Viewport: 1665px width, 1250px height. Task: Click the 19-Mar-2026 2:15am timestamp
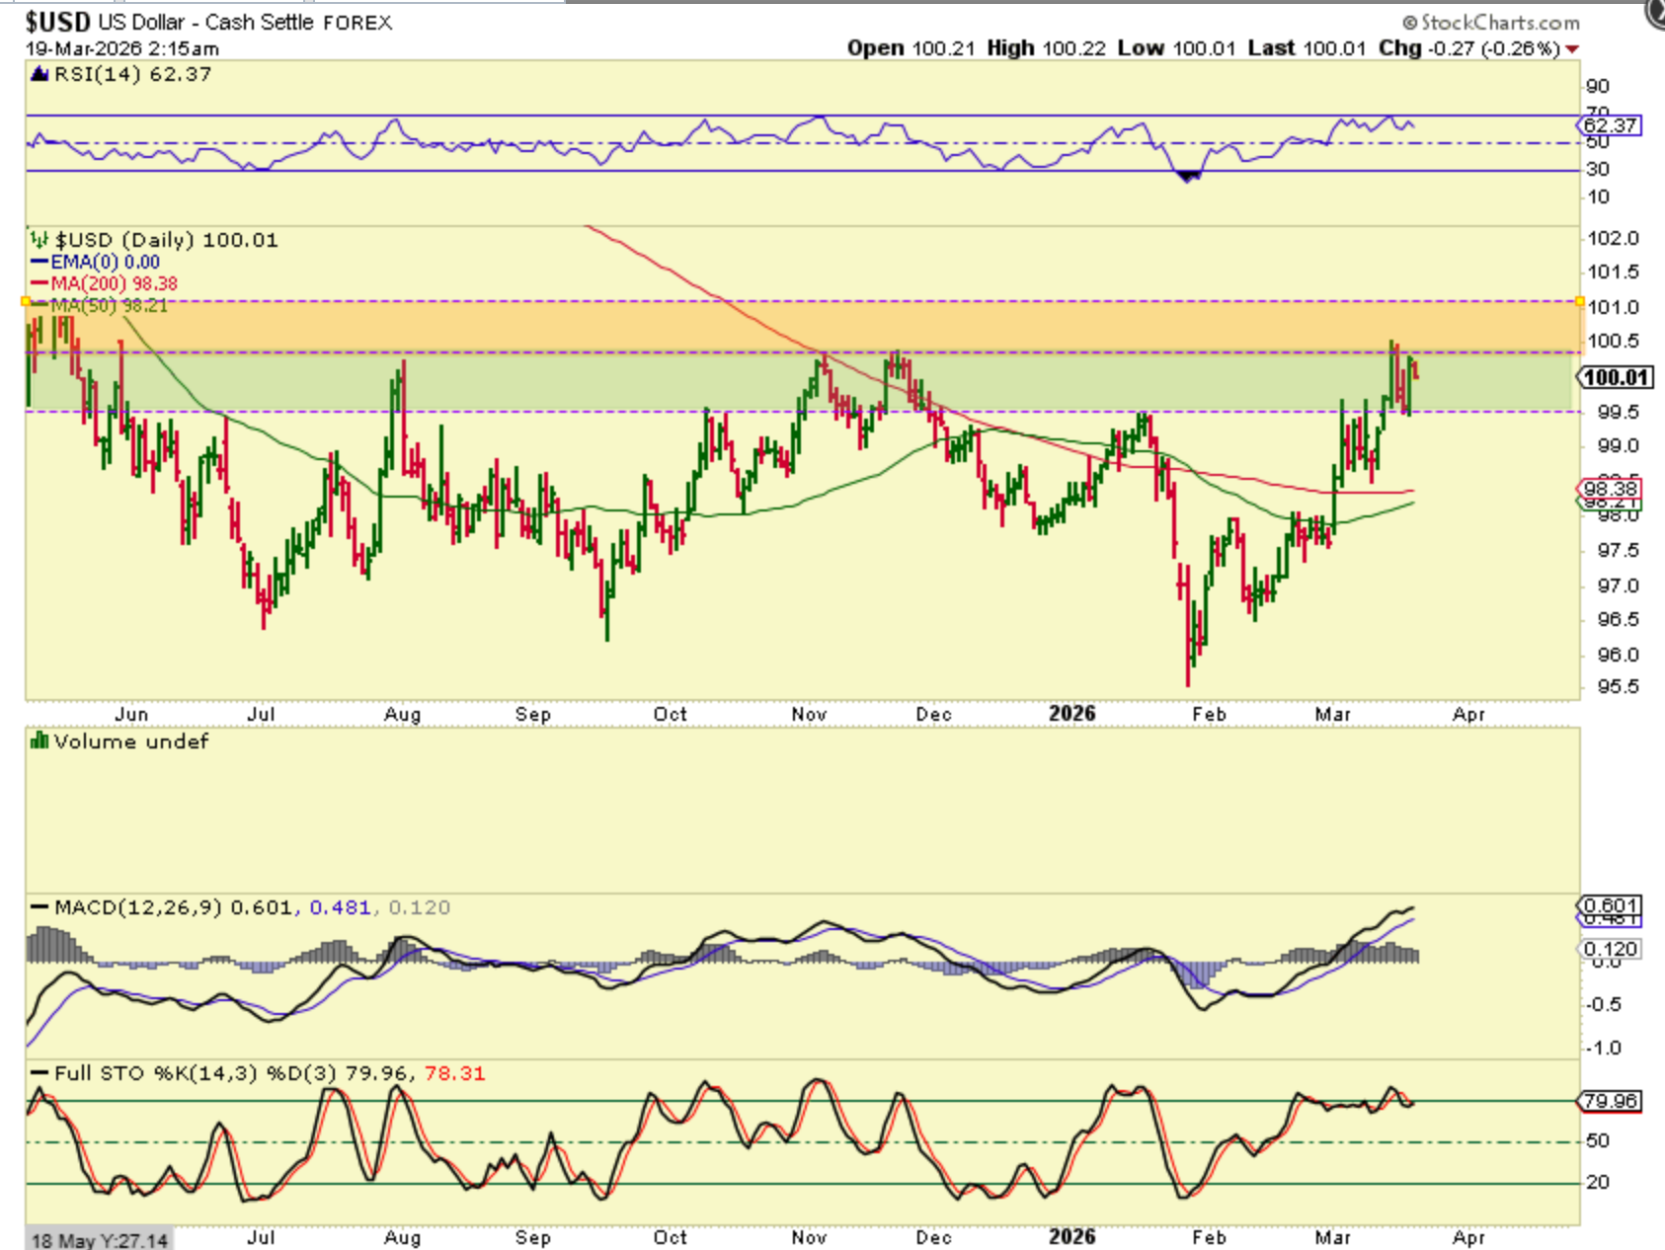(122, 48)
